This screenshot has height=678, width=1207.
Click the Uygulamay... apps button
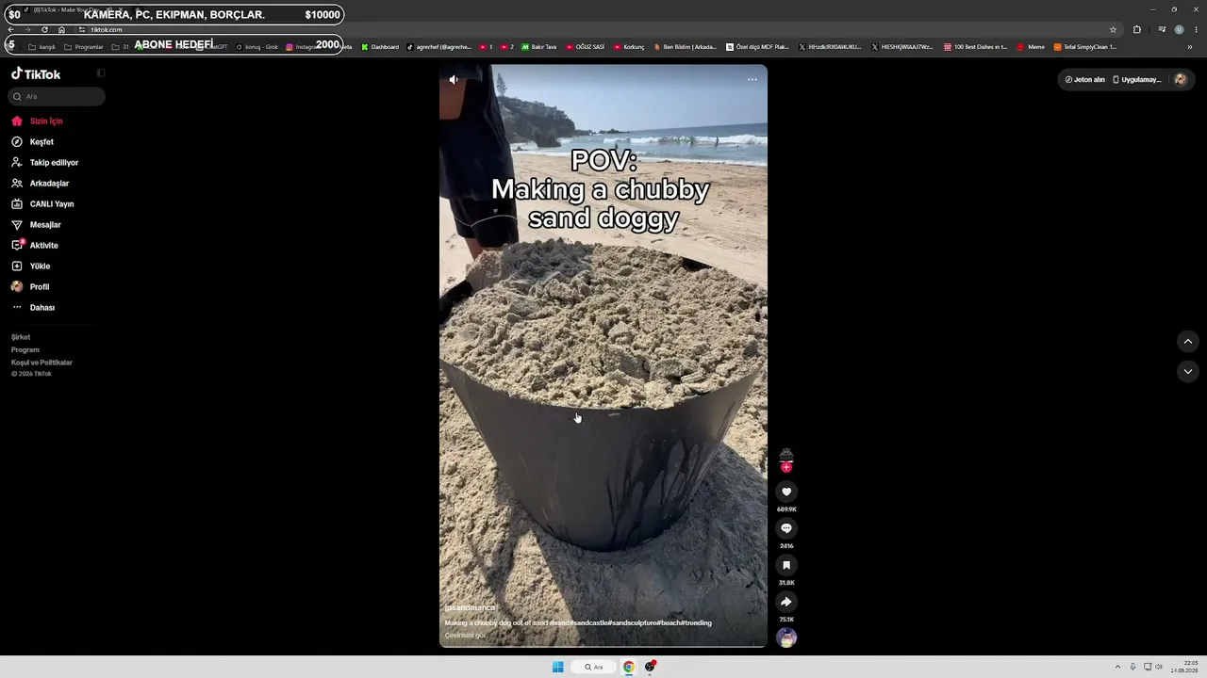pos(1137,80)
